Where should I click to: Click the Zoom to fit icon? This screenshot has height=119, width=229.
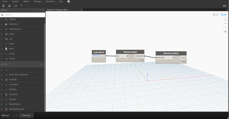click(x=225, y=20)
